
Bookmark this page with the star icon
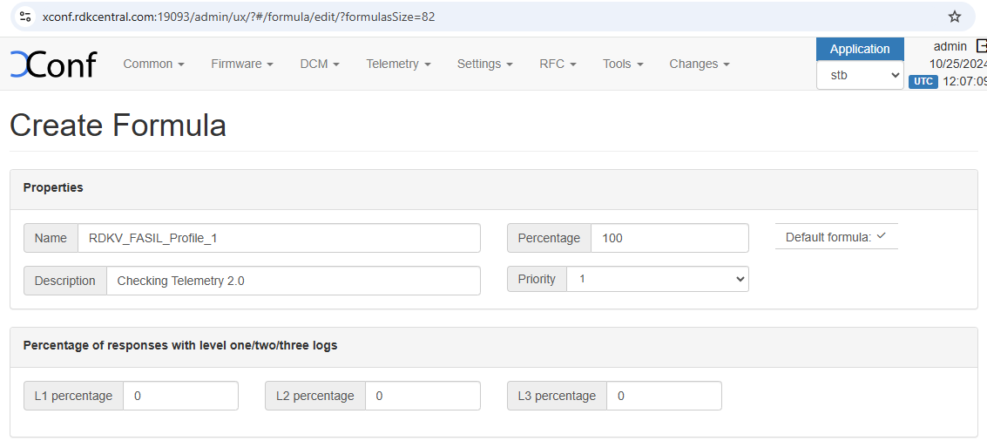(x=954, y=17)
